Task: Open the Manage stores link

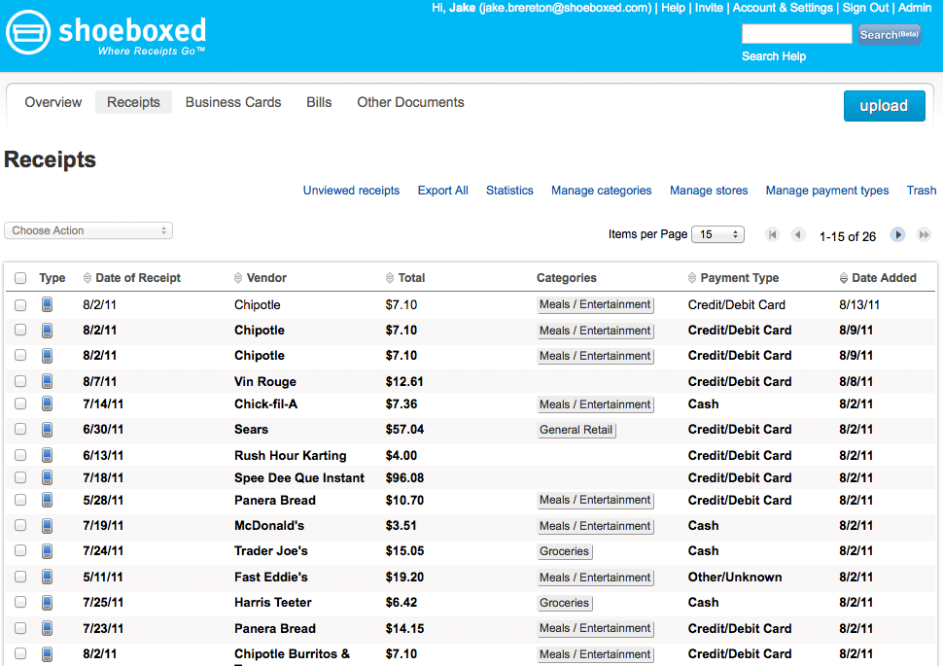Action: click(x=709, y=191)
